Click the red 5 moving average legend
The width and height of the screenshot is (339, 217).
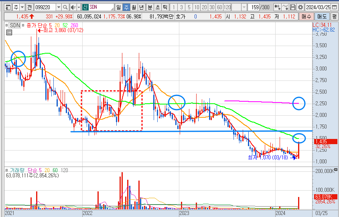pos(50,25)
